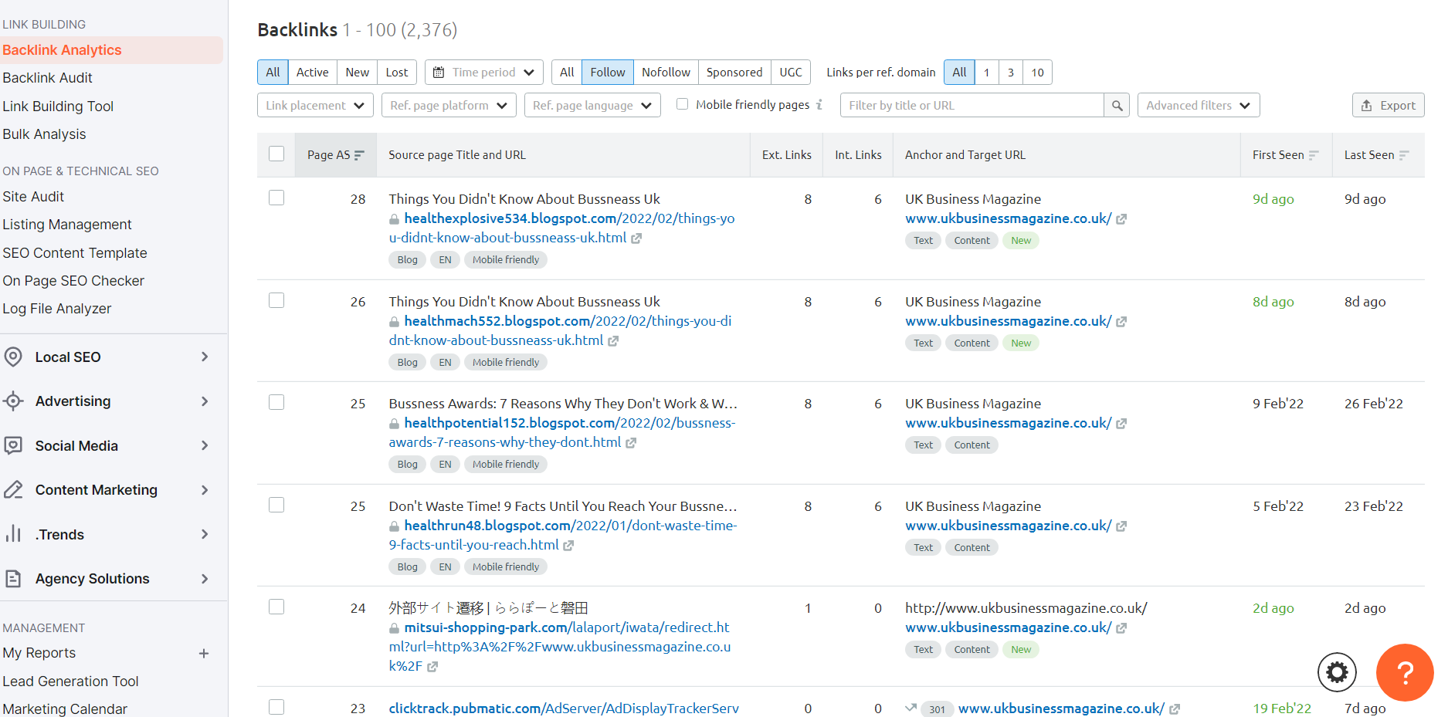Click the Content Marketing pencil icon
The width and height of the screenshot is (1448, 717).
pos(13,490)
